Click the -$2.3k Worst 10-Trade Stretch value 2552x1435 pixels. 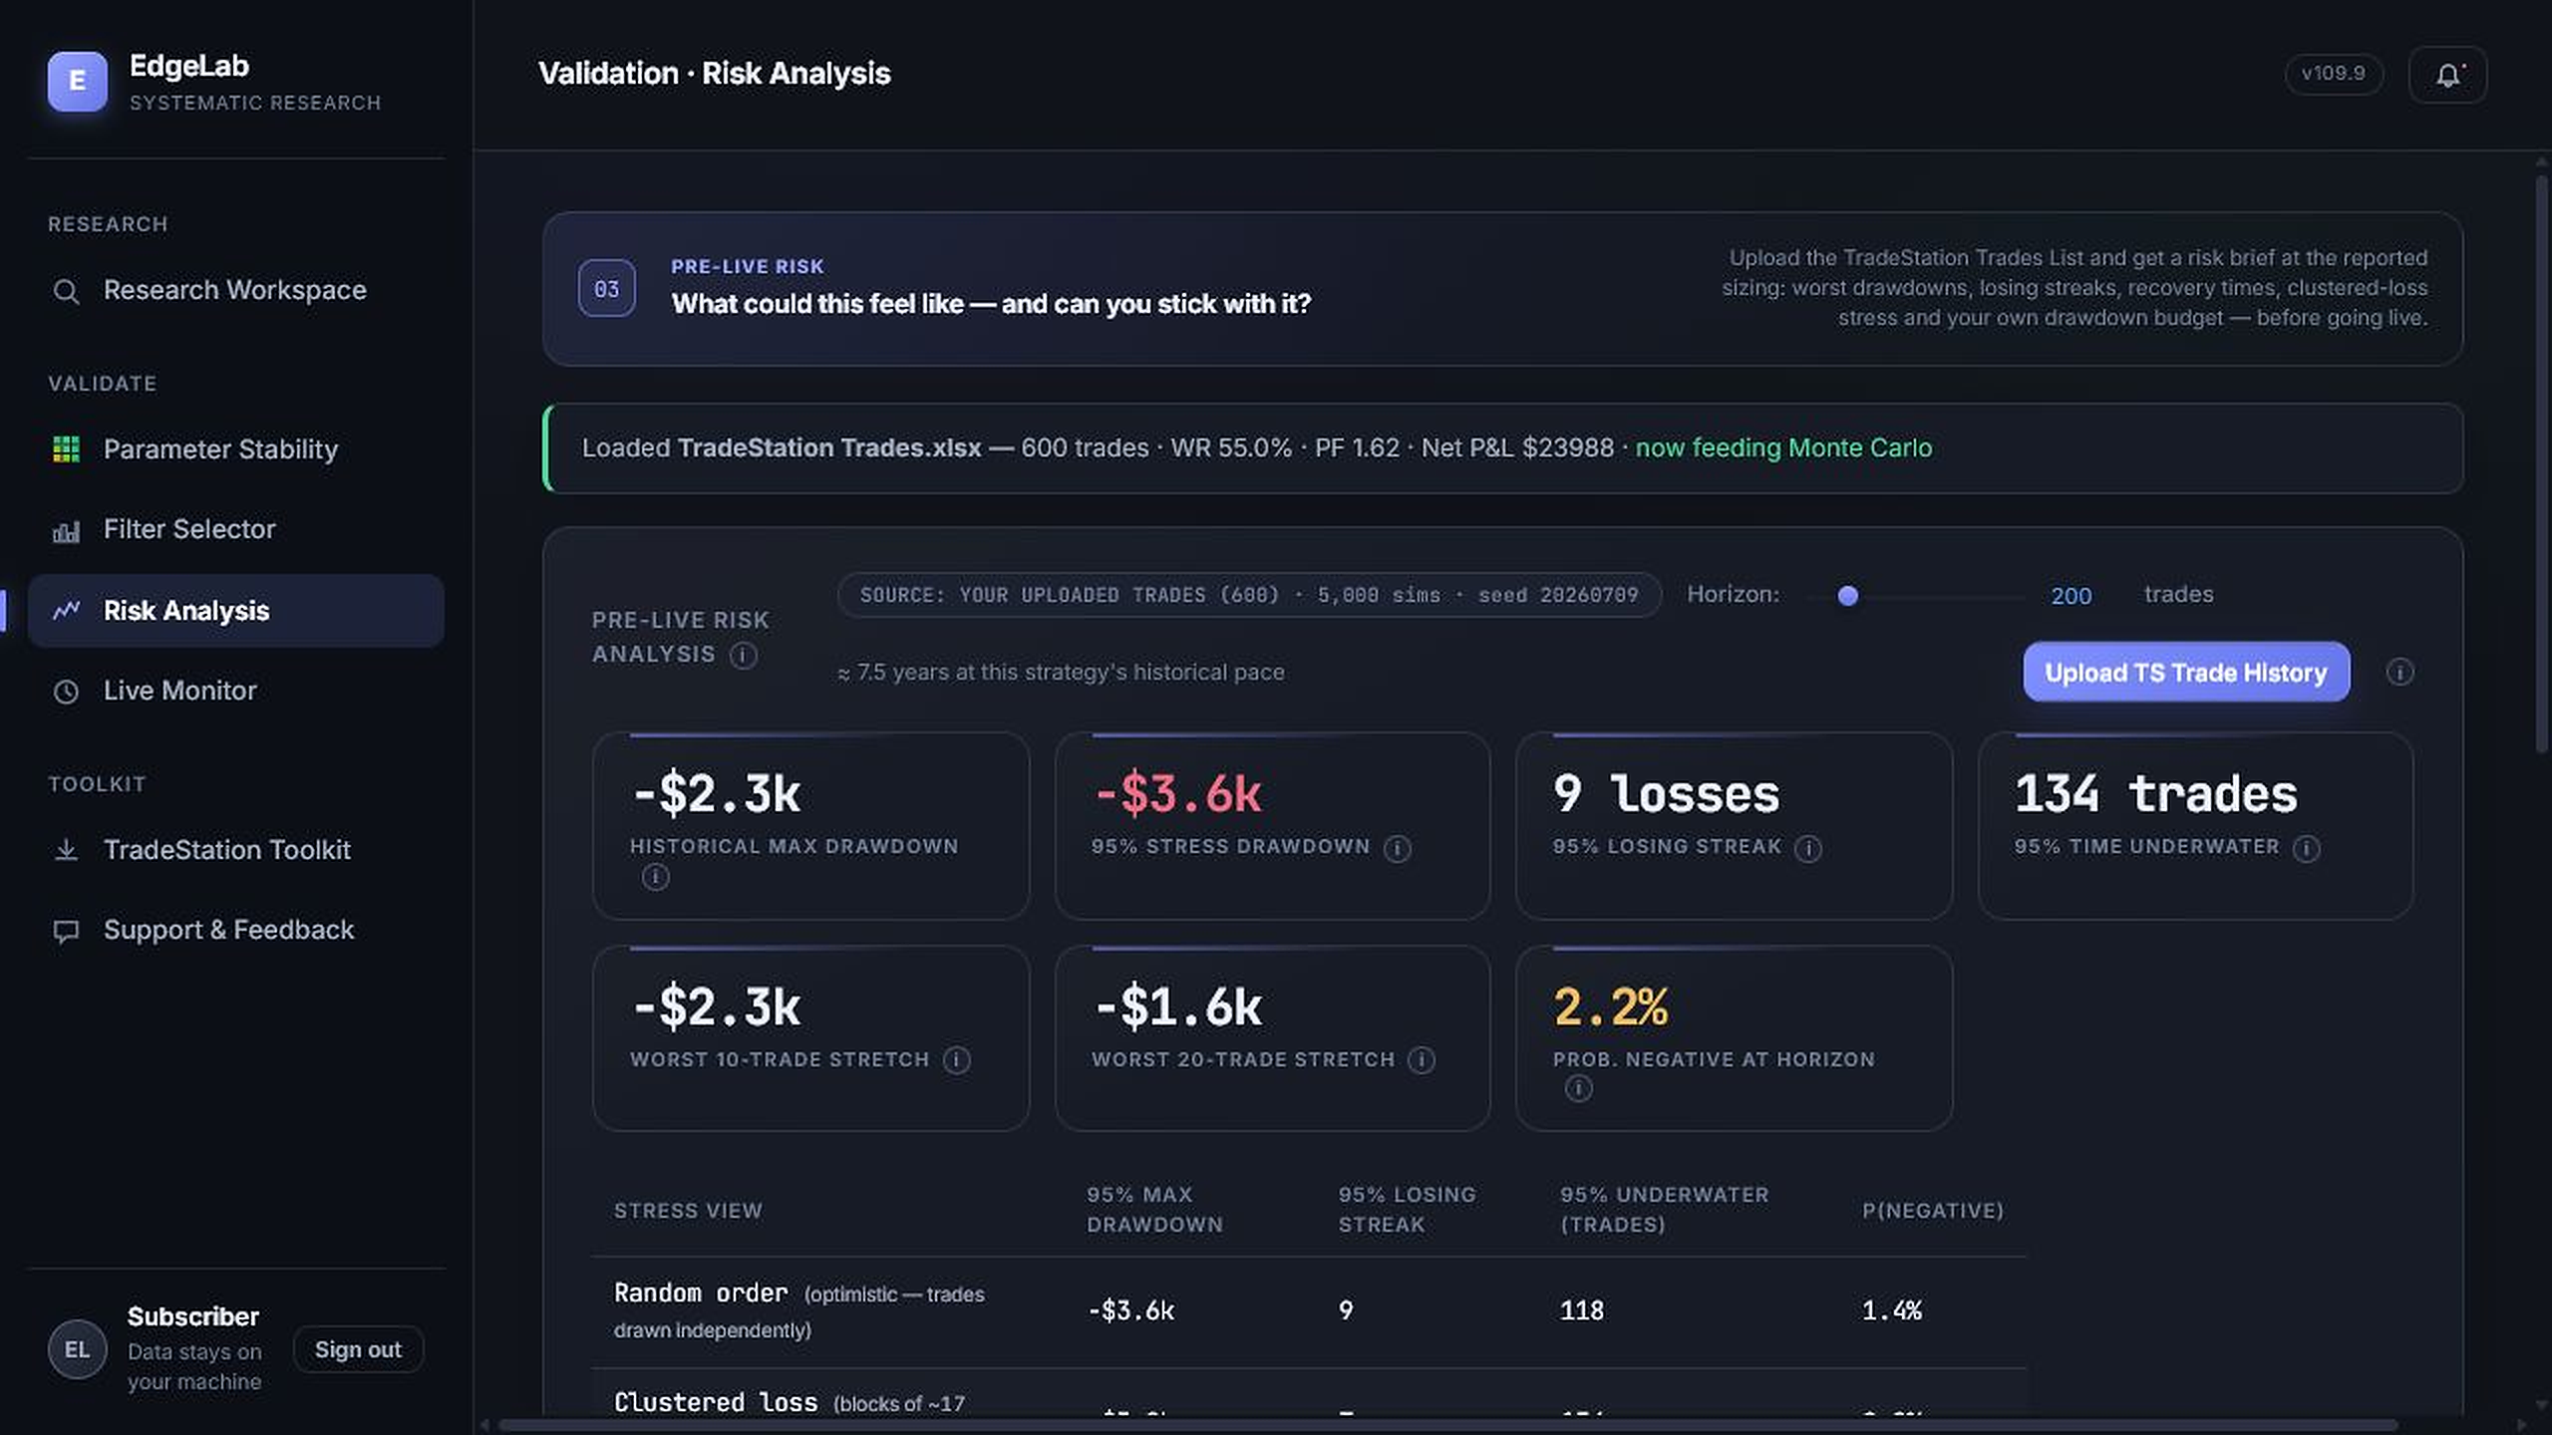(x=716, y=1006)
